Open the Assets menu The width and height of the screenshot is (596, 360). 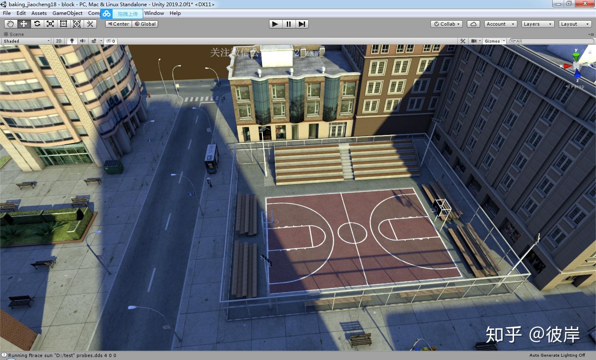[x=39, y=13]
